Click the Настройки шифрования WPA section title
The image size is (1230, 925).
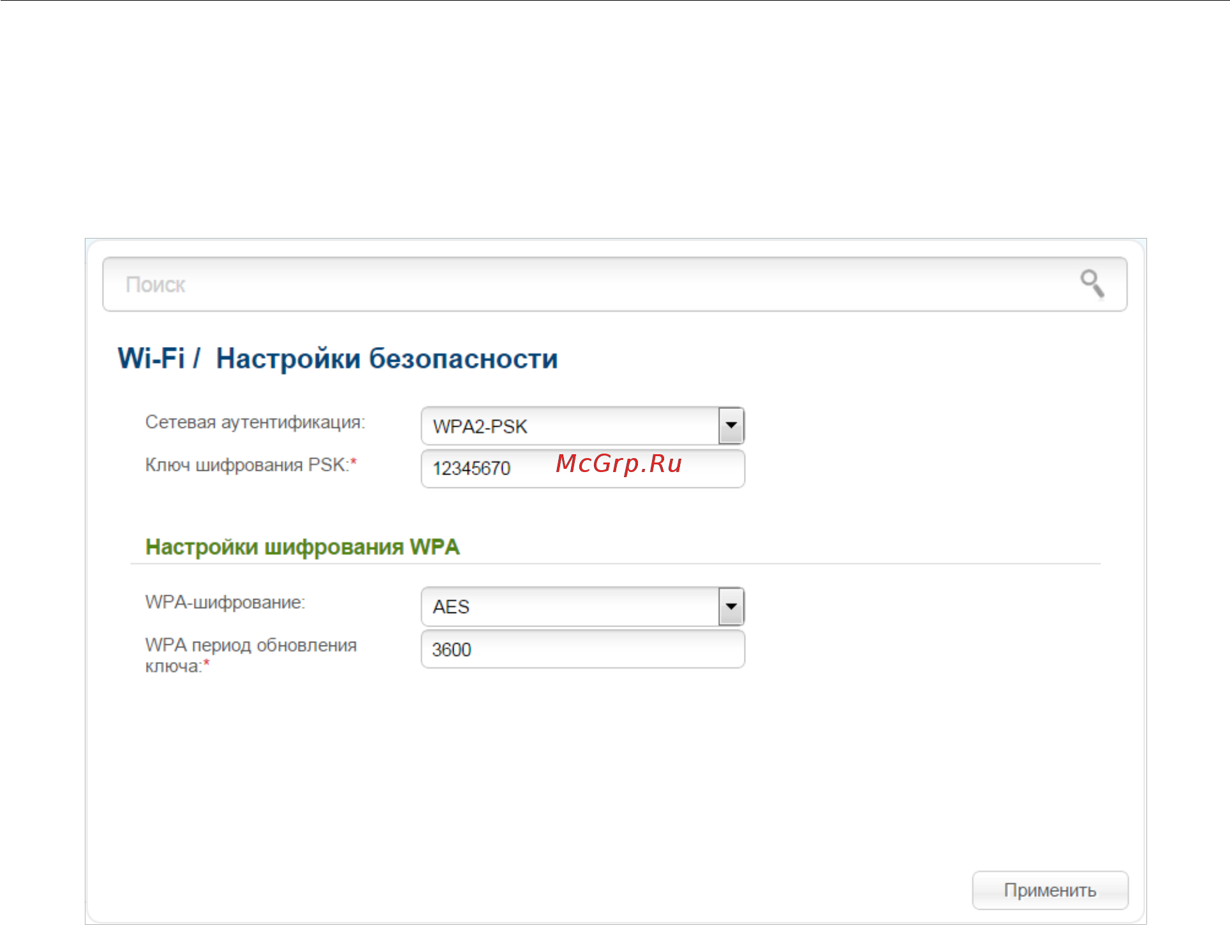(302, 547)
